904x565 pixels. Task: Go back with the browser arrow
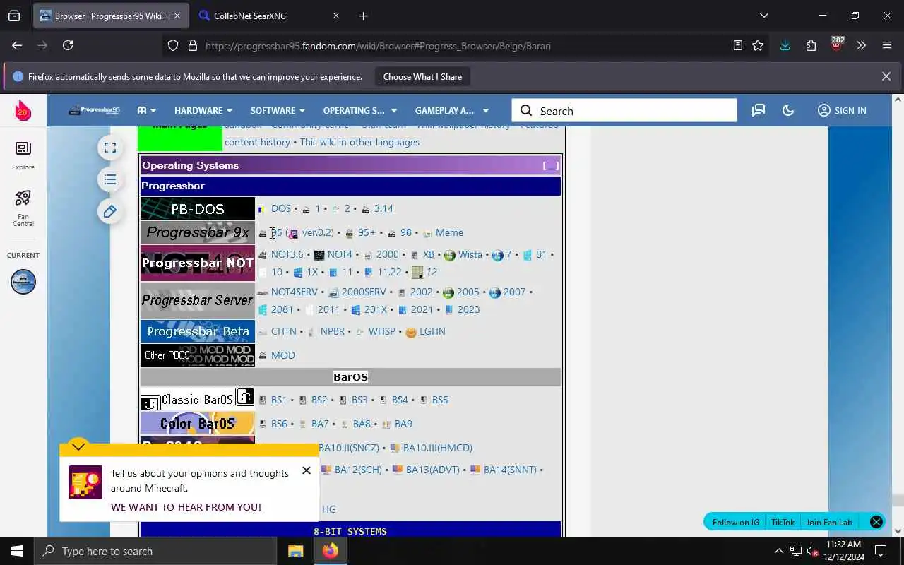[x=17, y=45]
